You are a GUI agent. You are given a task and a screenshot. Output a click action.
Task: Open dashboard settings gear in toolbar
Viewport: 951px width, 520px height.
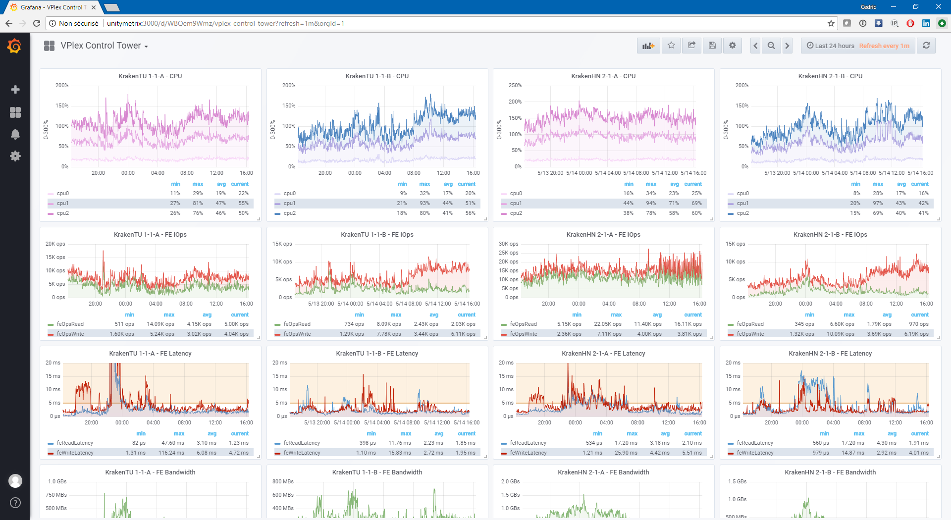click(x=732, y=46)
